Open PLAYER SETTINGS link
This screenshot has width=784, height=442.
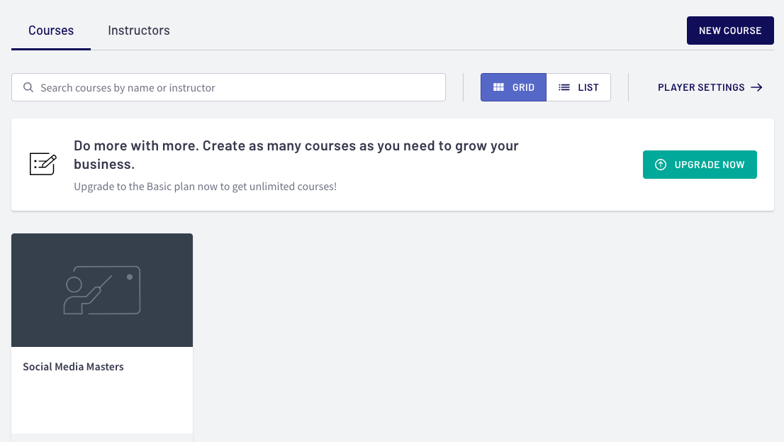(x=700, y=87)
